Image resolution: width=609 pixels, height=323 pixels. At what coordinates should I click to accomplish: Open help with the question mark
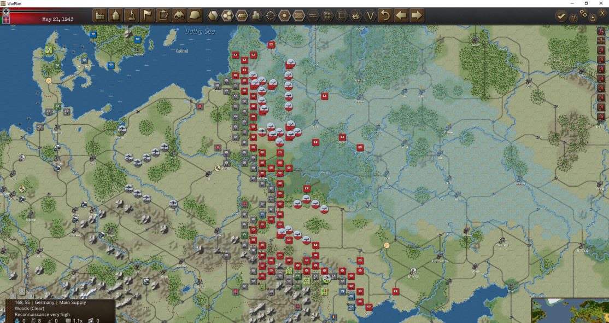(573, 18)
